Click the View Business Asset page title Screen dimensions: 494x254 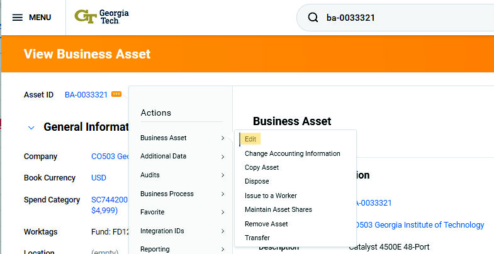click(x=87, y=54)
